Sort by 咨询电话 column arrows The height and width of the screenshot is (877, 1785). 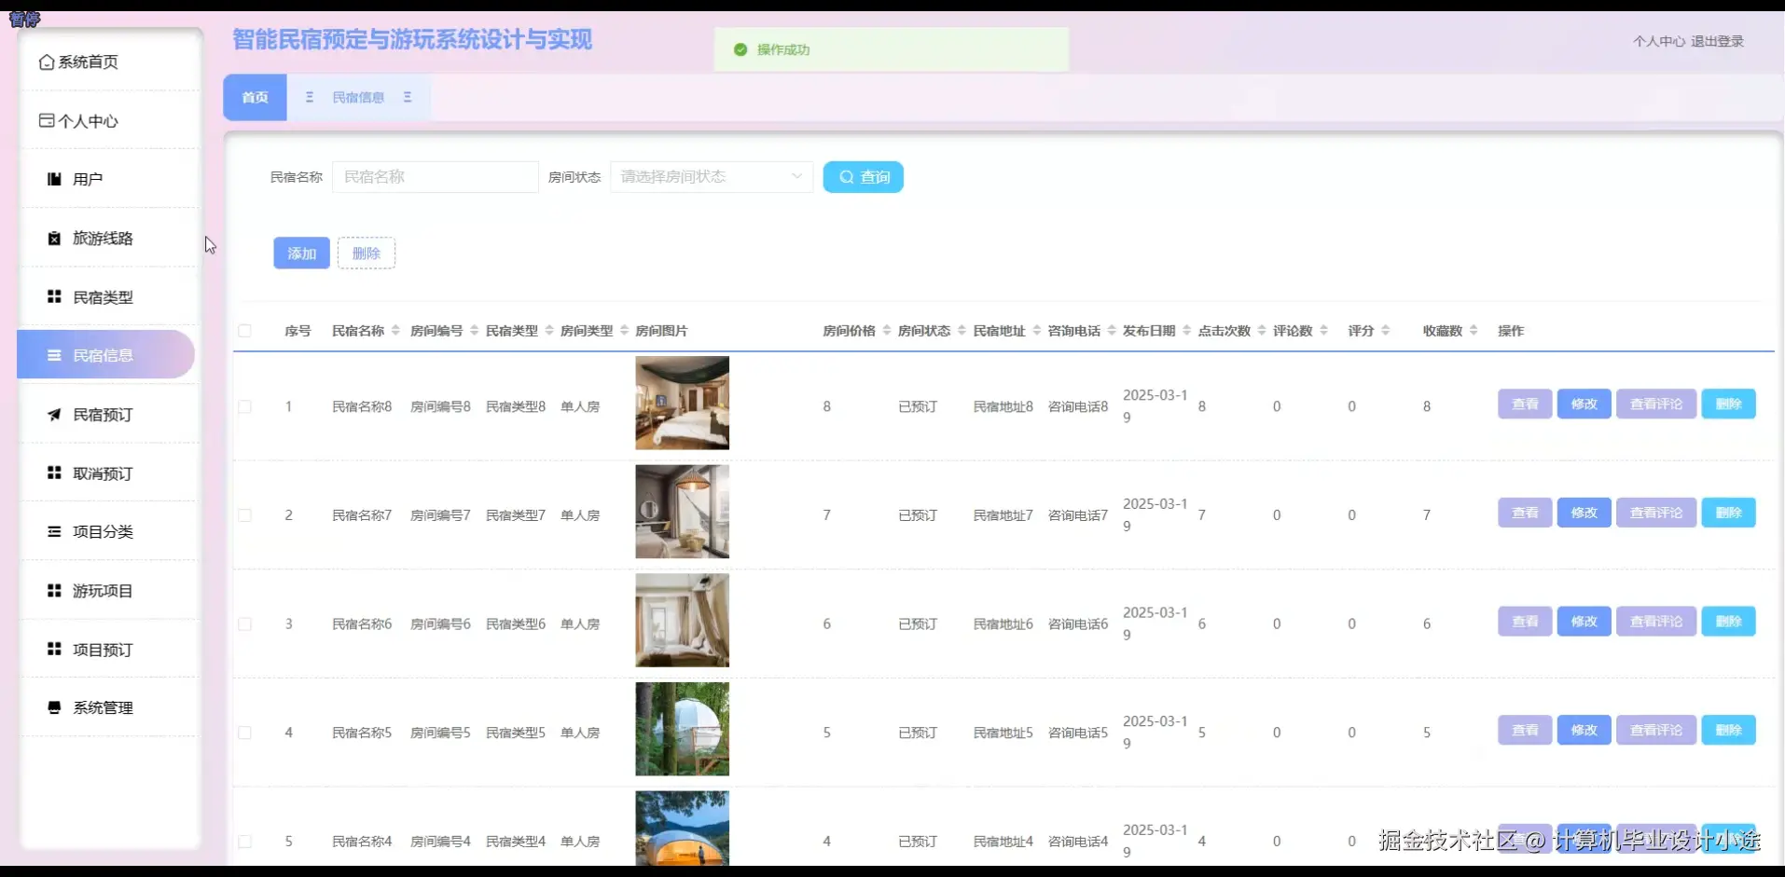[x=1112, y=331]
